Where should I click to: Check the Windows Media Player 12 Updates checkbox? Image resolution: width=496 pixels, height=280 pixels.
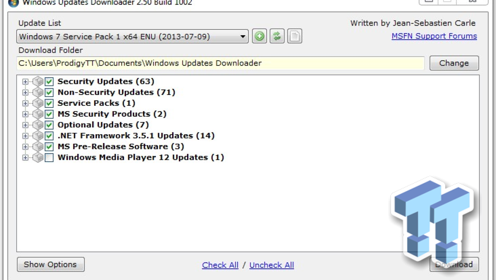click(49, 157)
